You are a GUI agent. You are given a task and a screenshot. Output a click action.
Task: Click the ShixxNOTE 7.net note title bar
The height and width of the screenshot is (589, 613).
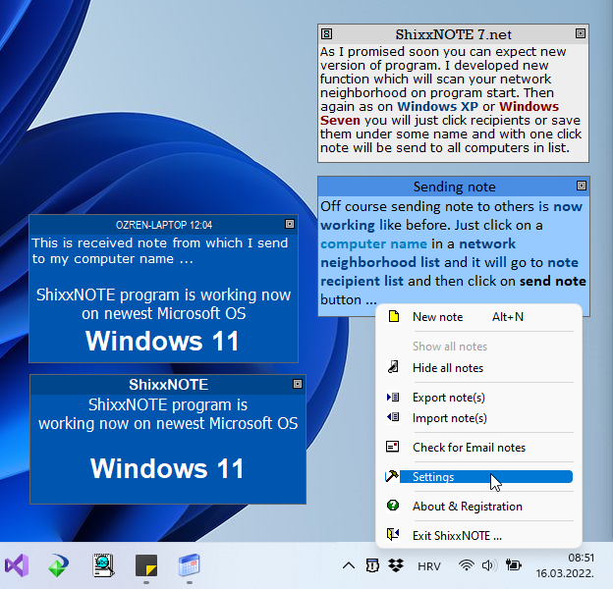[x=453, y=34]
